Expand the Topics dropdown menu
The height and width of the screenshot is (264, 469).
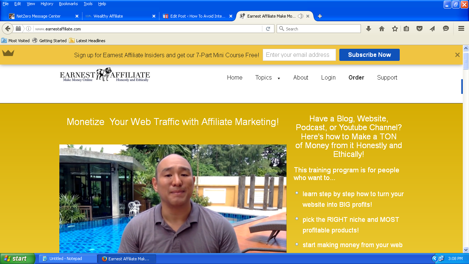[x=267, y=78]
